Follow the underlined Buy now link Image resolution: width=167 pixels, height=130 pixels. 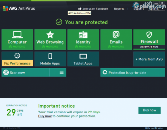pyautogui.click(x=45, y=116)
